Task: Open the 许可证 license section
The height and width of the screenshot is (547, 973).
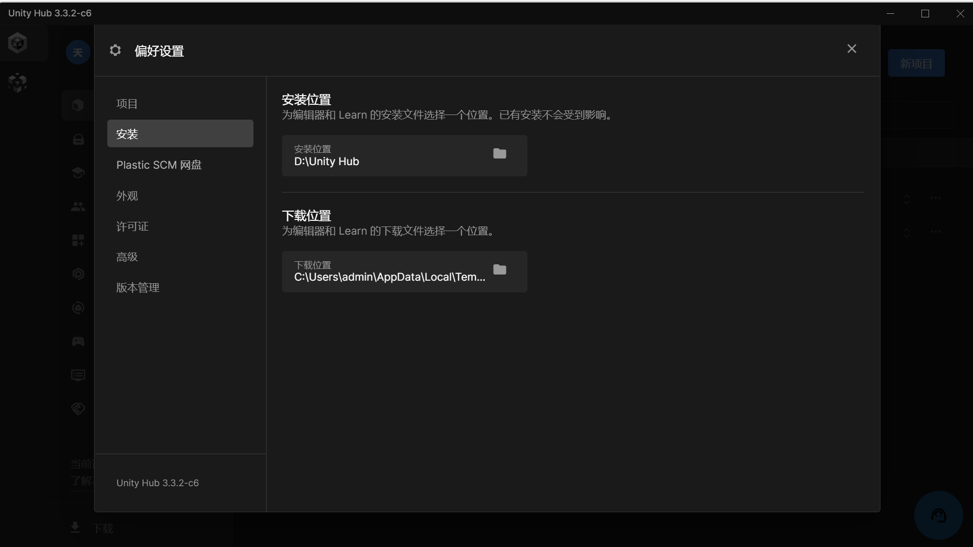Action: (x=180, y=226)
